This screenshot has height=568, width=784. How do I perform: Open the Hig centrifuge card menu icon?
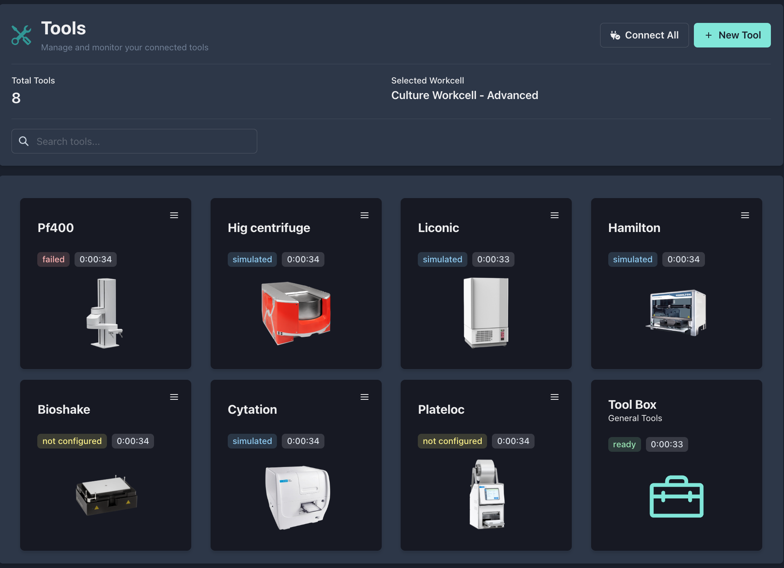coord(364,215)
